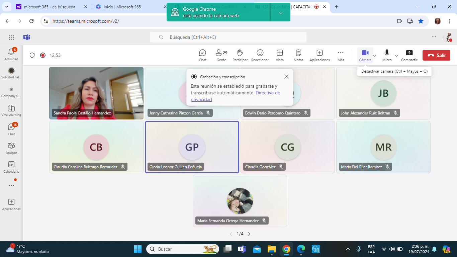Open the Notas meeting notes
This screenshot has width=457, height=257.
[298, 55]
